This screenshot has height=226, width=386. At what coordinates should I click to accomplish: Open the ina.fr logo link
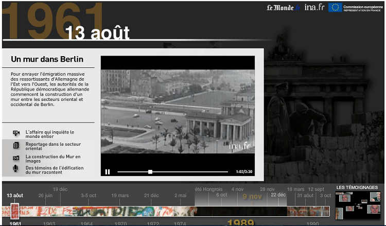(x=314, y=7)
